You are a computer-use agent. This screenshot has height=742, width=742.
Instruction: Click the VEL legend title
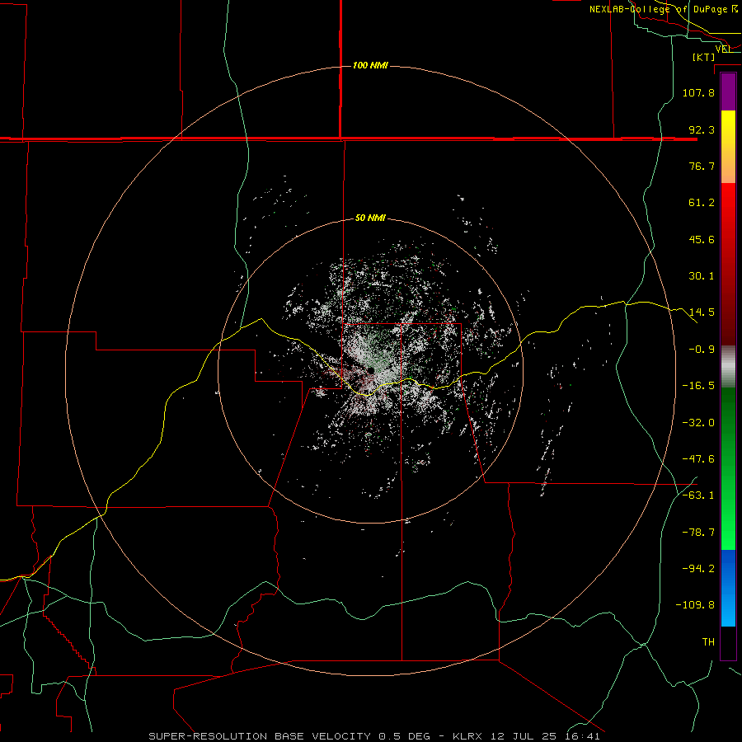pos(723,49)
